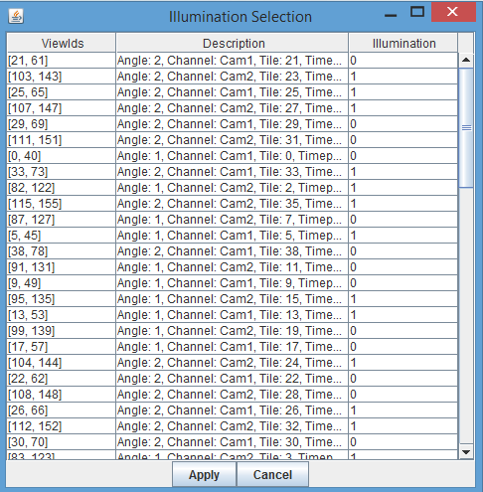The height and width of the screenshot is (492, 483).
Task: Cancel the illumination selection dialog
Action: (272, 474)
